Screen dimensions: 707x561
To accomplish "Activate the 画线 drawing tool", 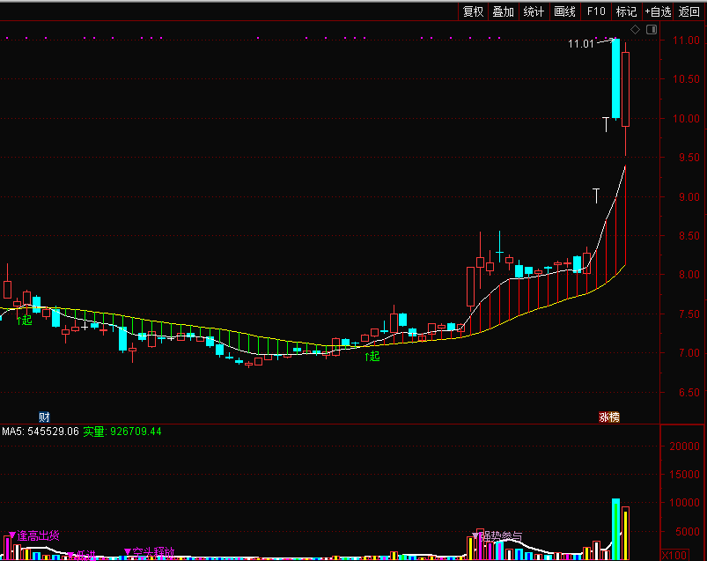I will (565, 11).
